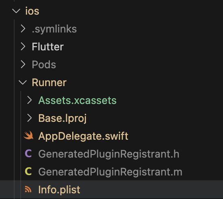Expand the .symlinks folder chevron

23,29
